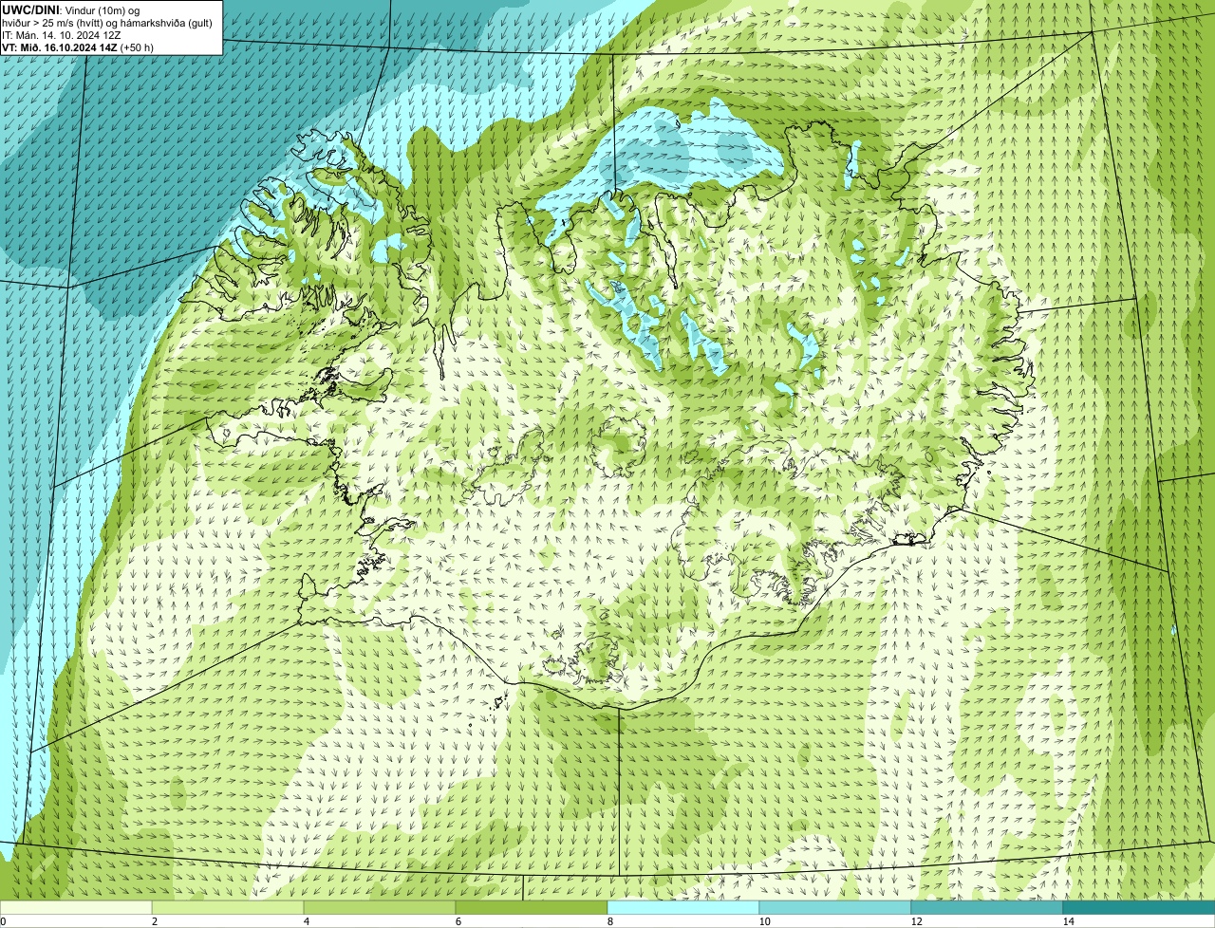This screenshot has height=928, width=1215.
Task: Click the title line 'UWC/DINI: Vindur (10m) og'
Action: click(x=71, y=9)
